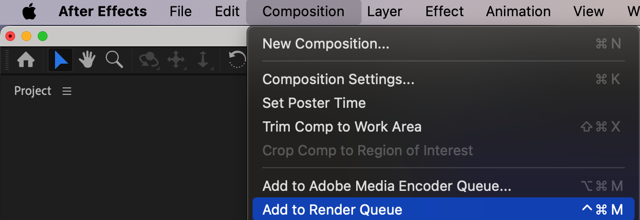
Task: Open the Apple menu
Action: coord(29,11)
